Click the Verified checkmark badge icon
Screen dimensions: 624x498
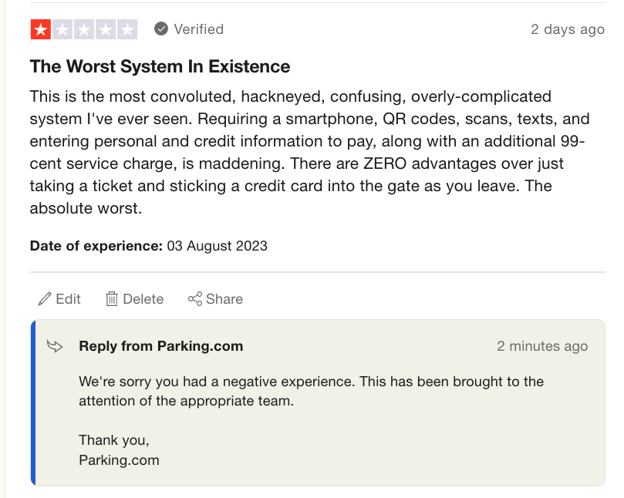click(161, 29)
